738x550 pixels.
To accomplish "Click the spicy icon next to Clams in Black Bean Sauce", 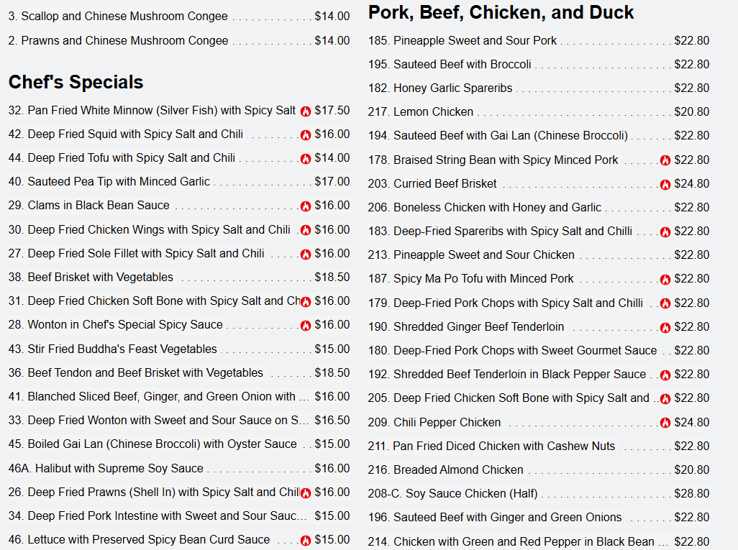I will [306, 206].
